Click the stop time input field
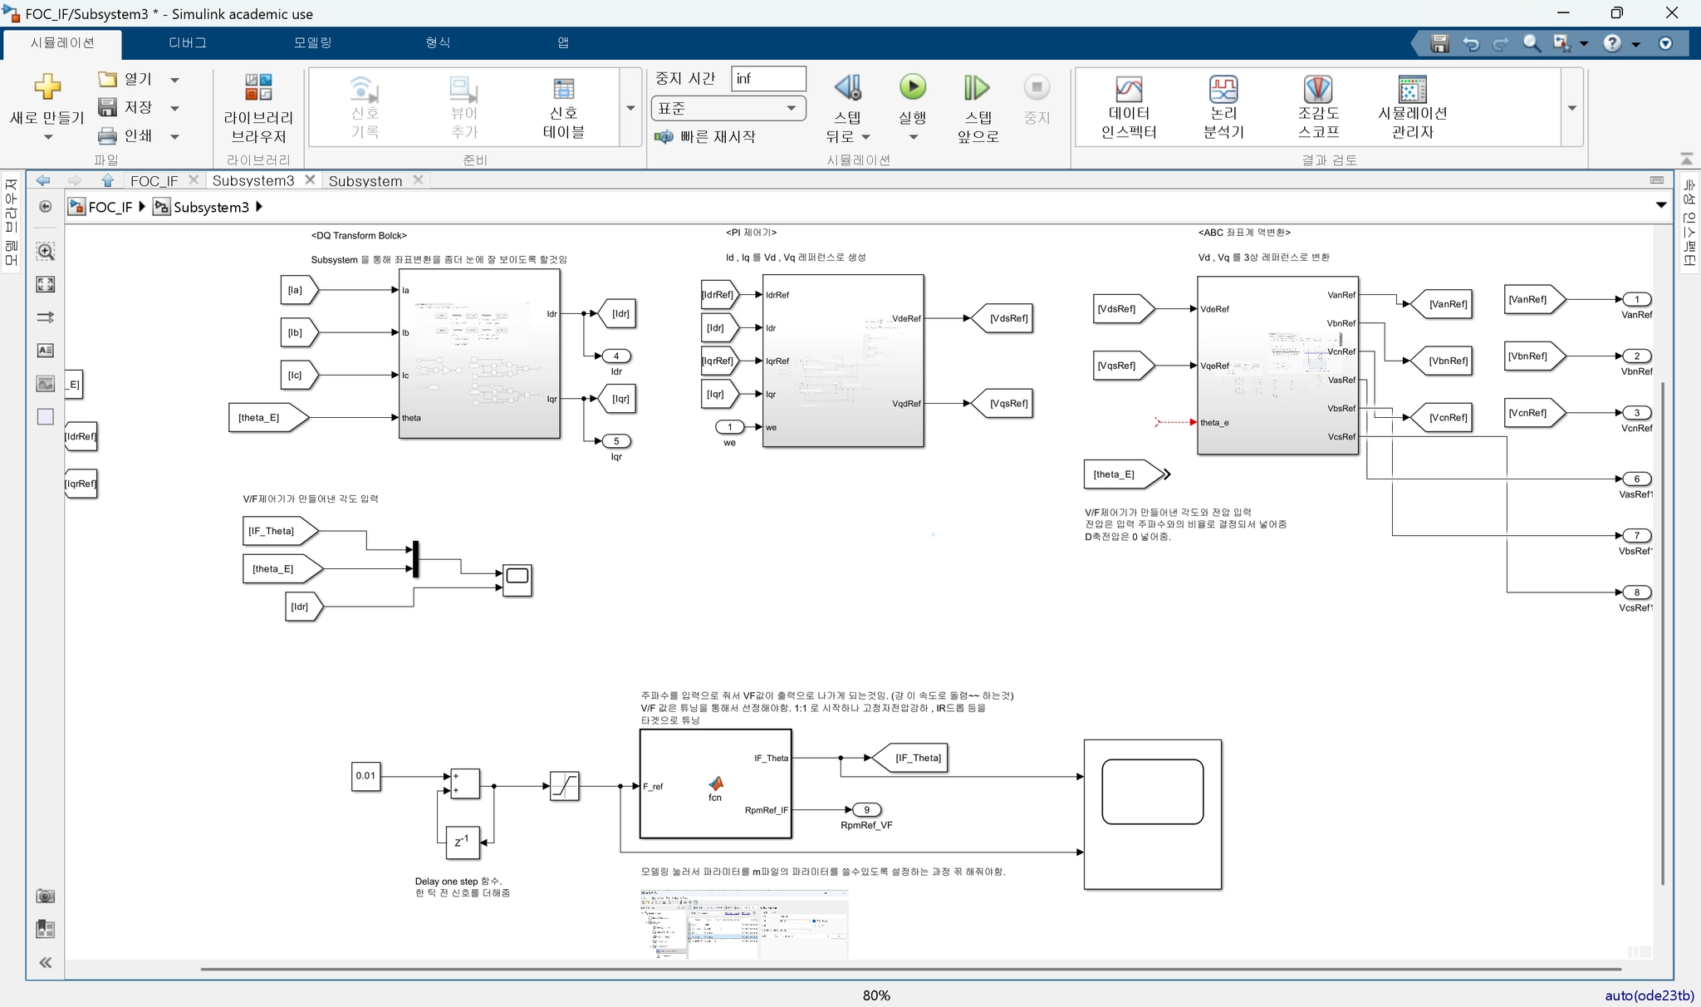 [x=767, y=78]
